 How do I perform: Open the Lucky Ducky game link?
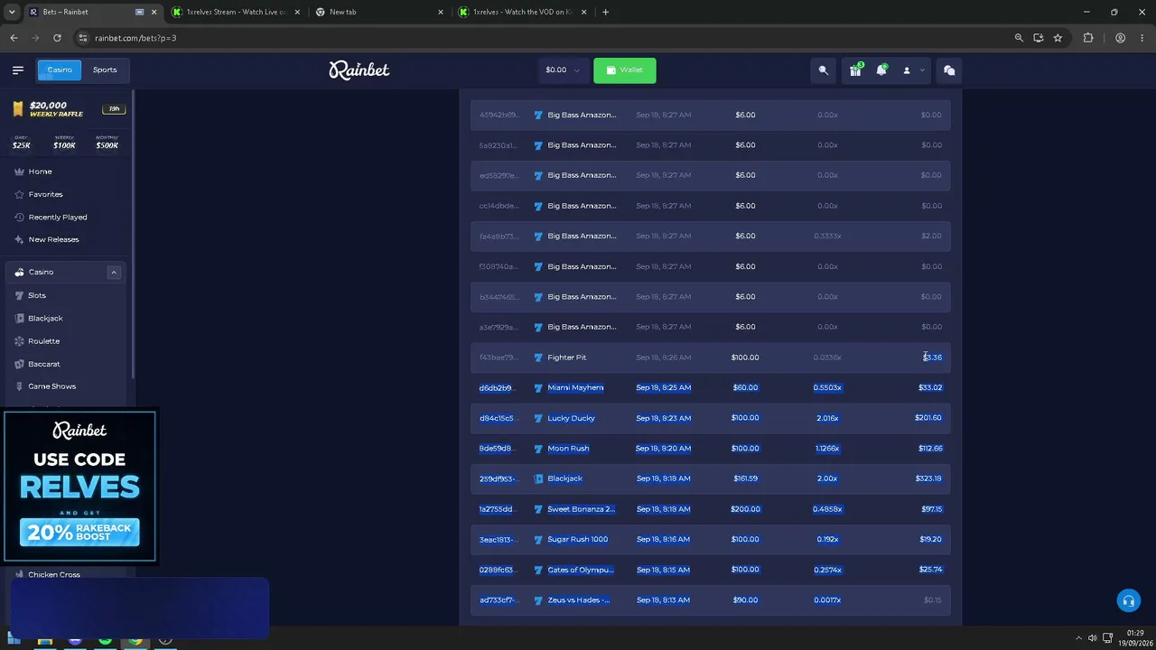[571, 418]
